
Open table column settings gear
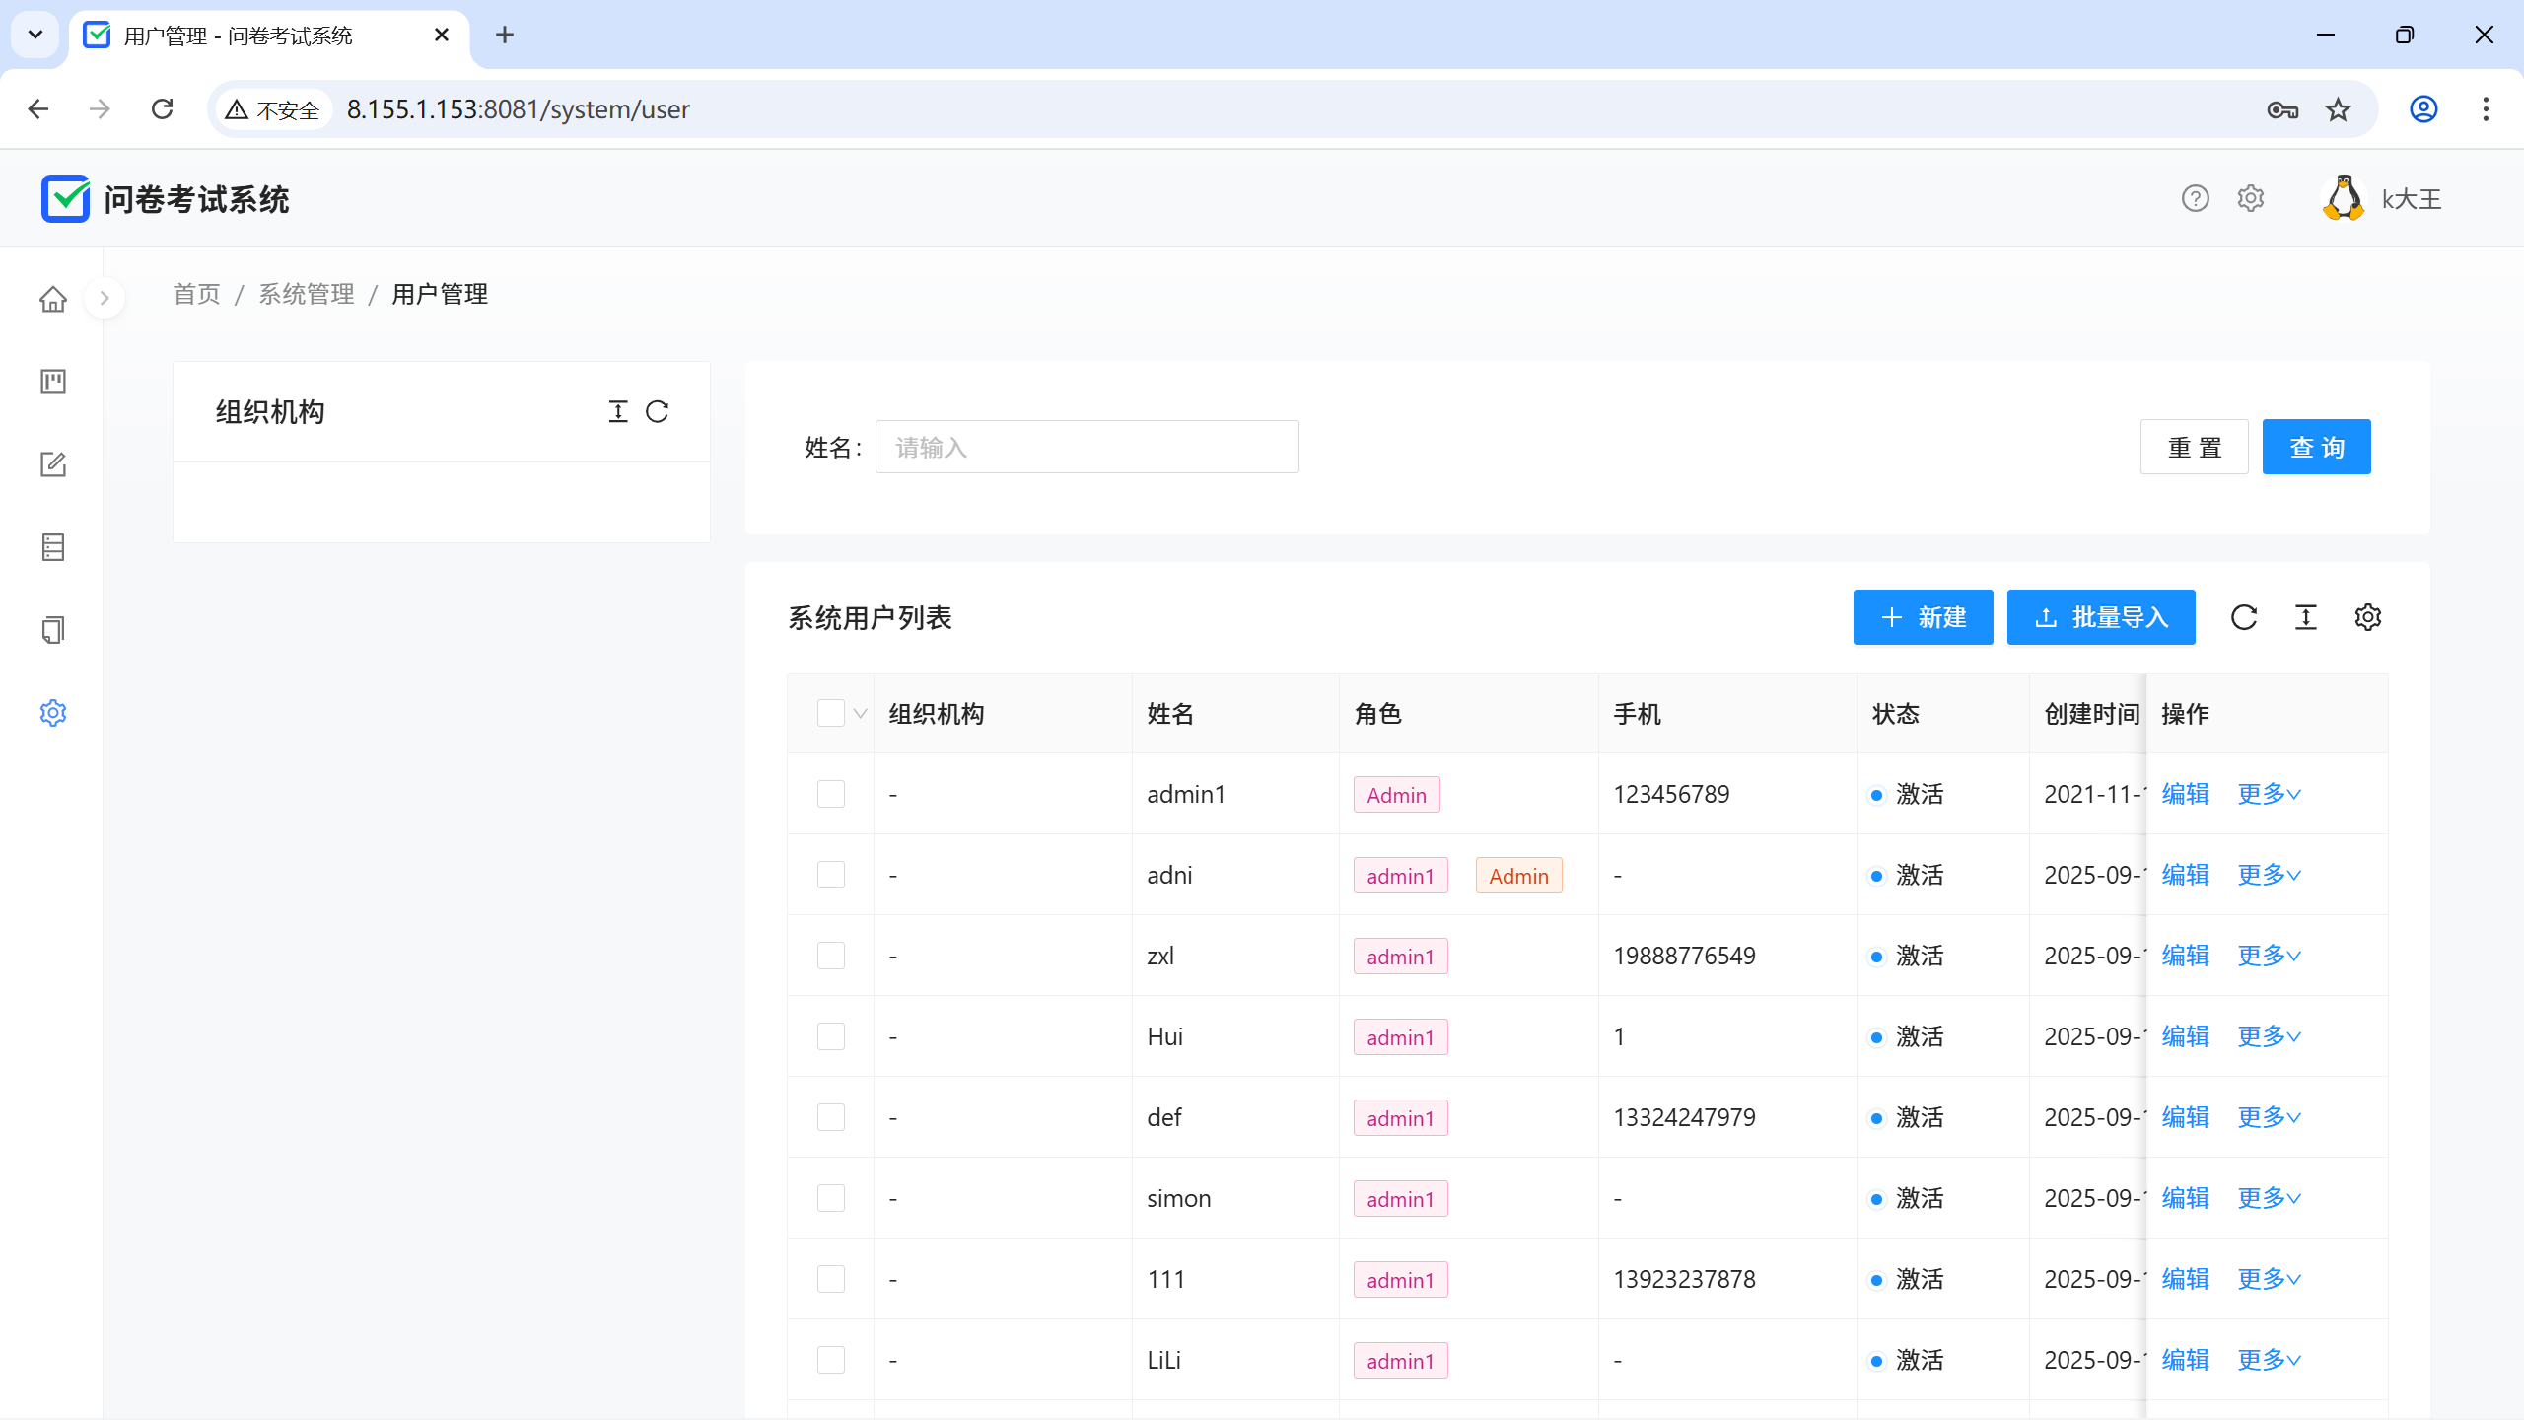(2367, 617)
